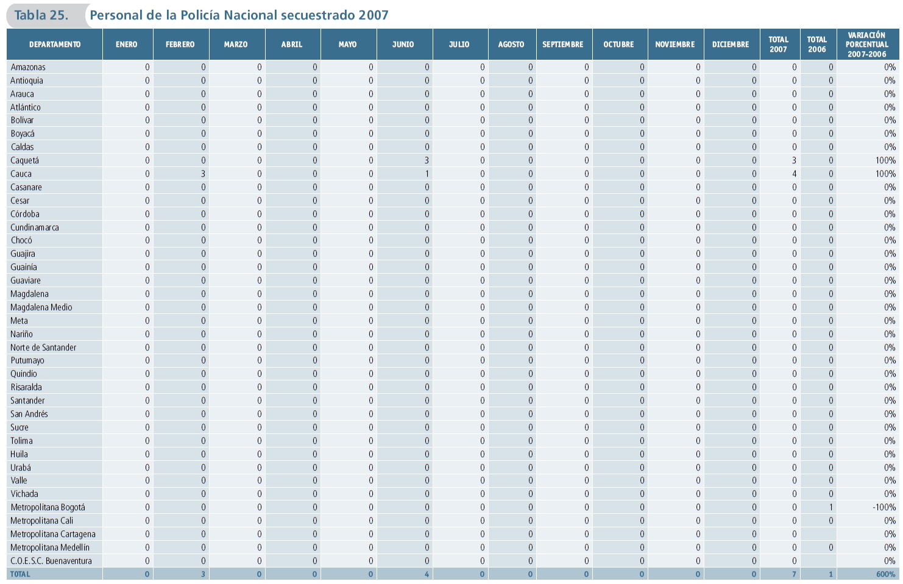Select the Norte de Santander row label
903x584 pixels.
pos(43,347)
